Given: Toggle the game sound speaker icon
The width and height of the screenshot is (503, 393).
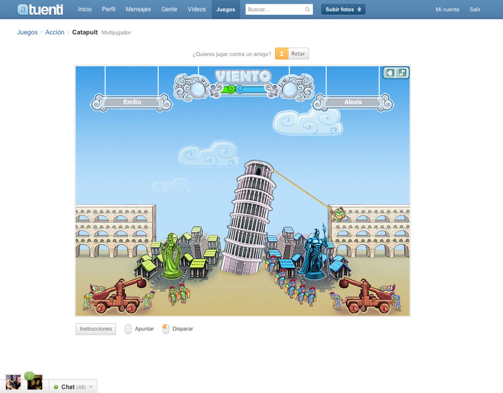Looking at the screenshot, I should pyautogui.click(x=390, y=73).
